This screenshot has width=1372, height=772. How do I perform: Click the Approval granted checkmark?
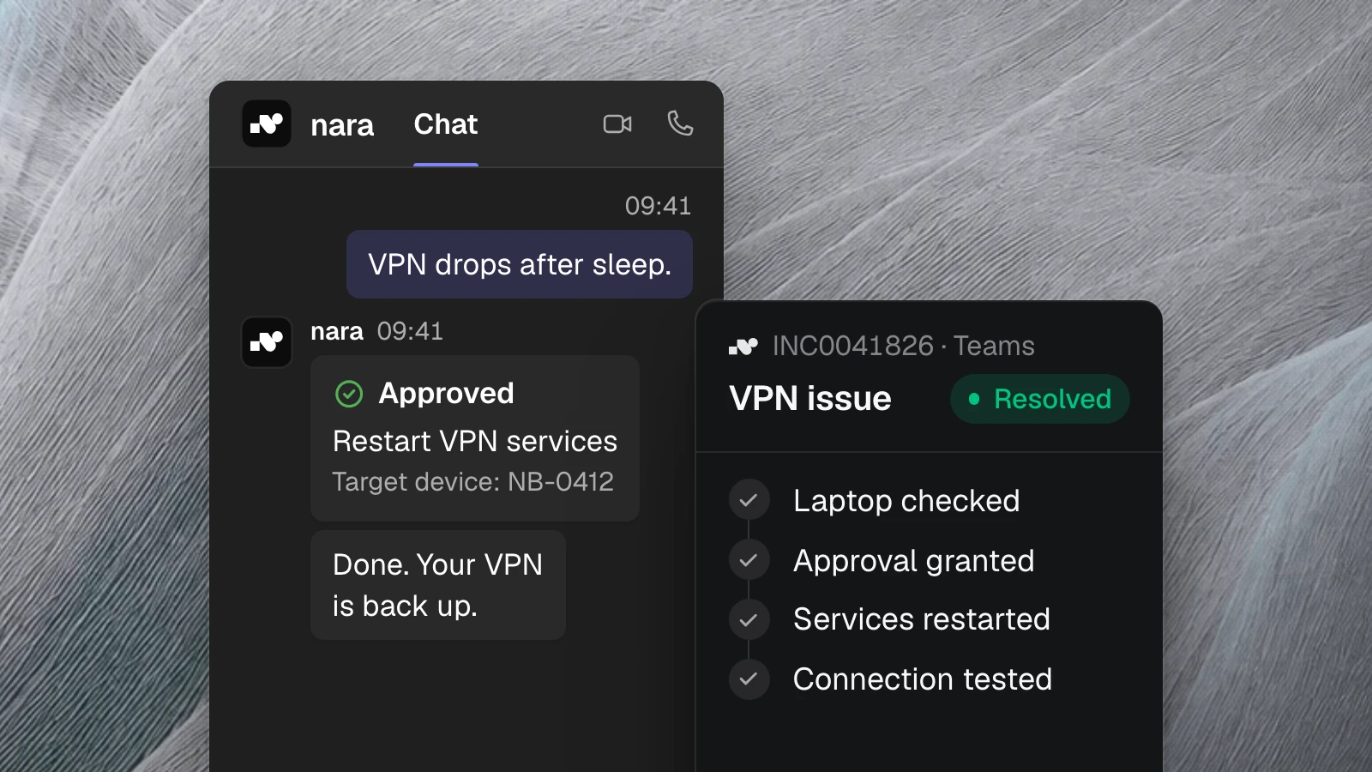pyautogui.click(x=749, y=560)
